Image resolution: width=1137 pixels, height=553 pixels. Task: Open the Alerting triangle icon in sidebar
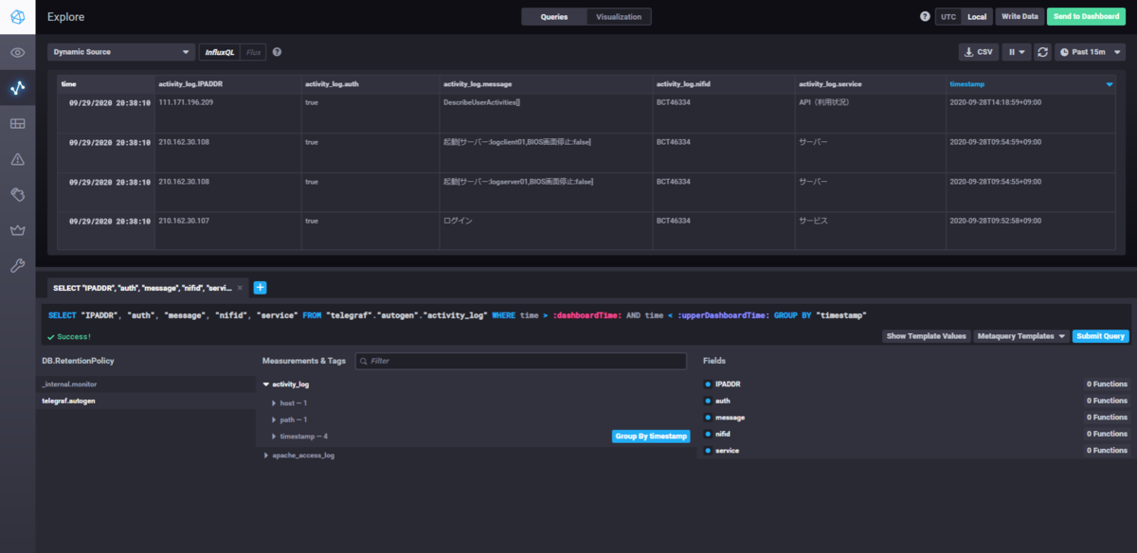[17, 159]
